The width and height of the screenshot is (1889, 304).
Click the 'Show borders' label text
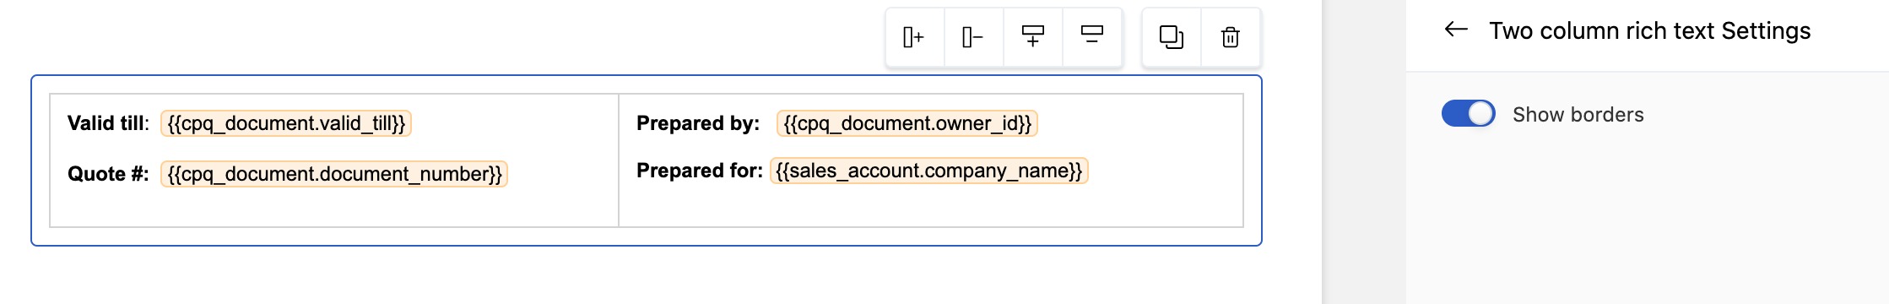pyautogui.click(x=1578, y=115)
